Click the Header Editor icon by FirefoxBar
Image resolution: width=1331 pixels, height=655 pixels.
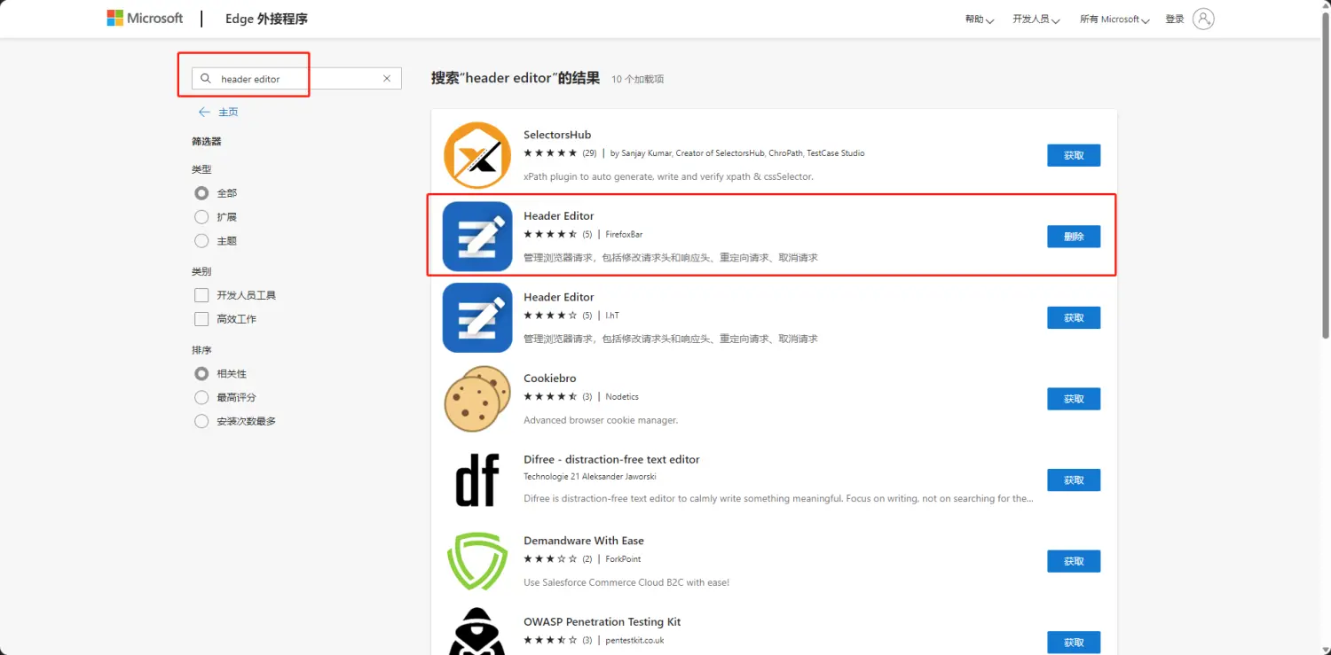click(x=477, y=237)
